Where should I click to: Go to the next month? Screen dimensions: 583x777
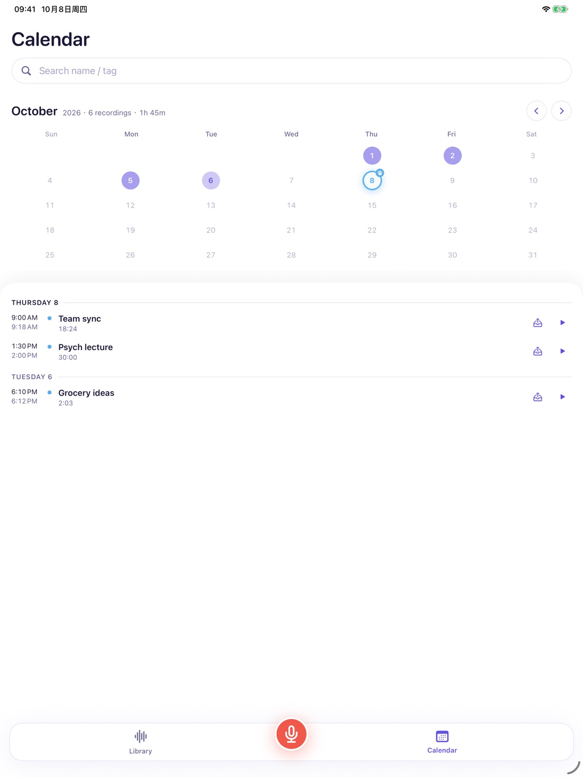point(561,111)
